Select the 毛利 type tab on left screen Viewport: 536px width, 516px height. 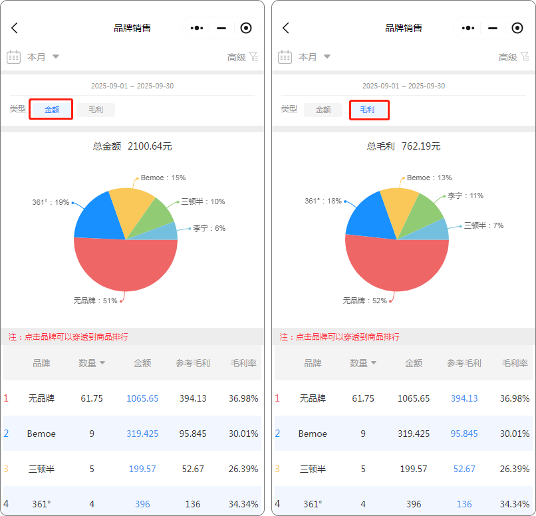point(96,110)
